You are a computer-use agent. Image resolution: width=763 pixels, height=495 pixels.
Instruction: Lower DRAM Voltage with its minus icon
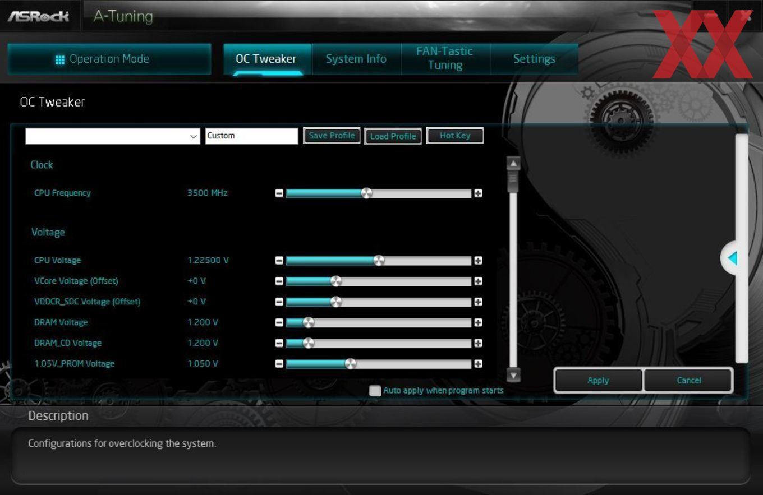pos(279,323)
